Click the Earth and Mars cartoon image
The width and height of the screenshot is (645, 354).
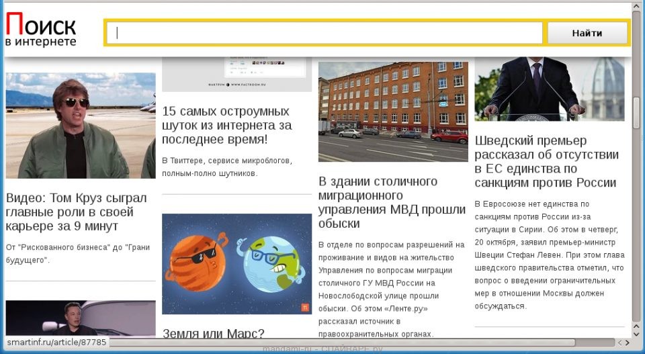236,264
